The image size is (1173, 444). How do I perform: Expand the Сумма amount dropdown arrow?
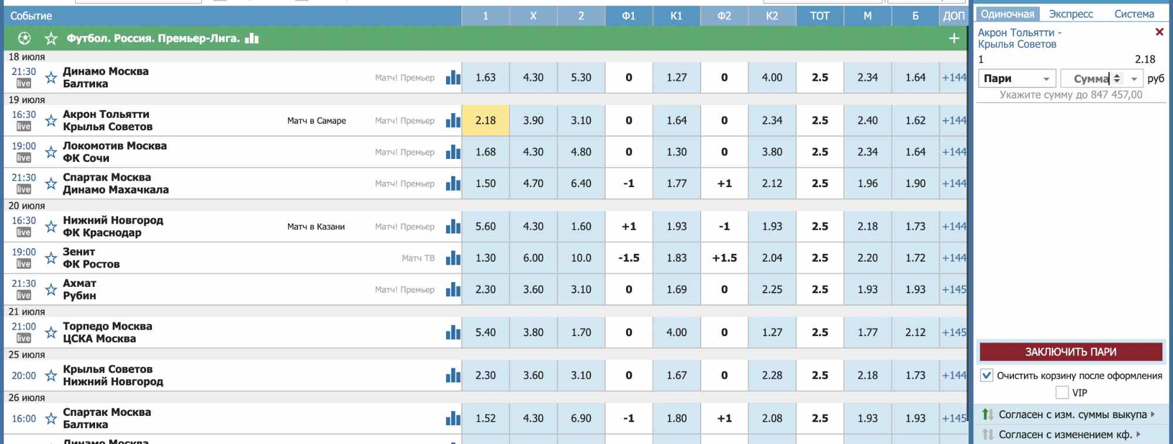tap(1134, 79)
